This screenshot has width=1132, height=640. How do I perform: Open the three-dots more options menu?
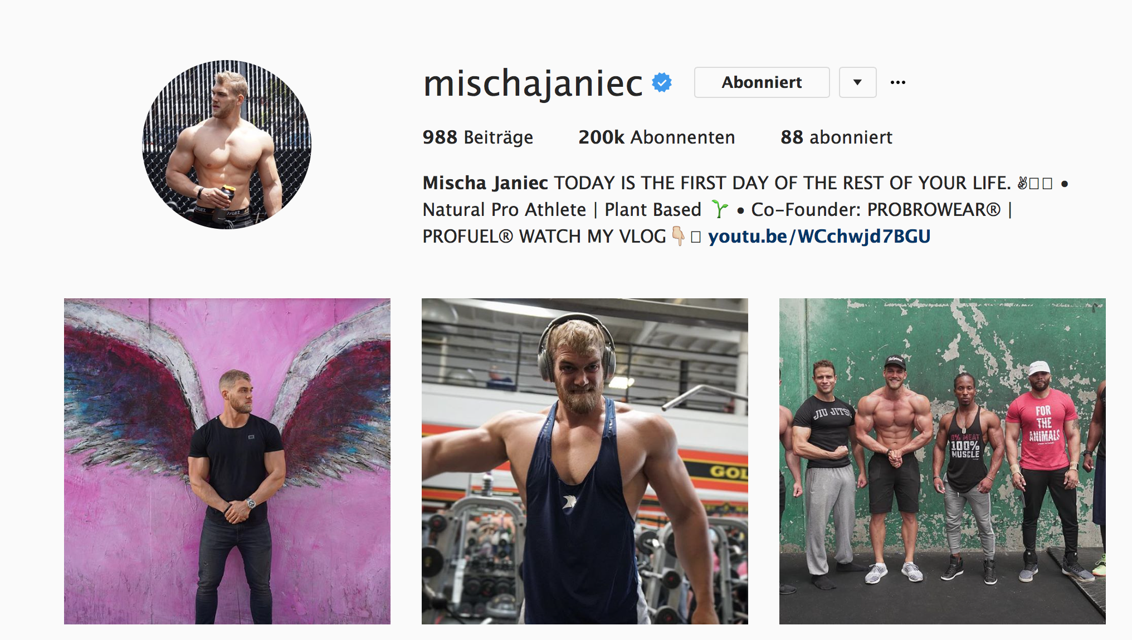[x=898, y=82]
